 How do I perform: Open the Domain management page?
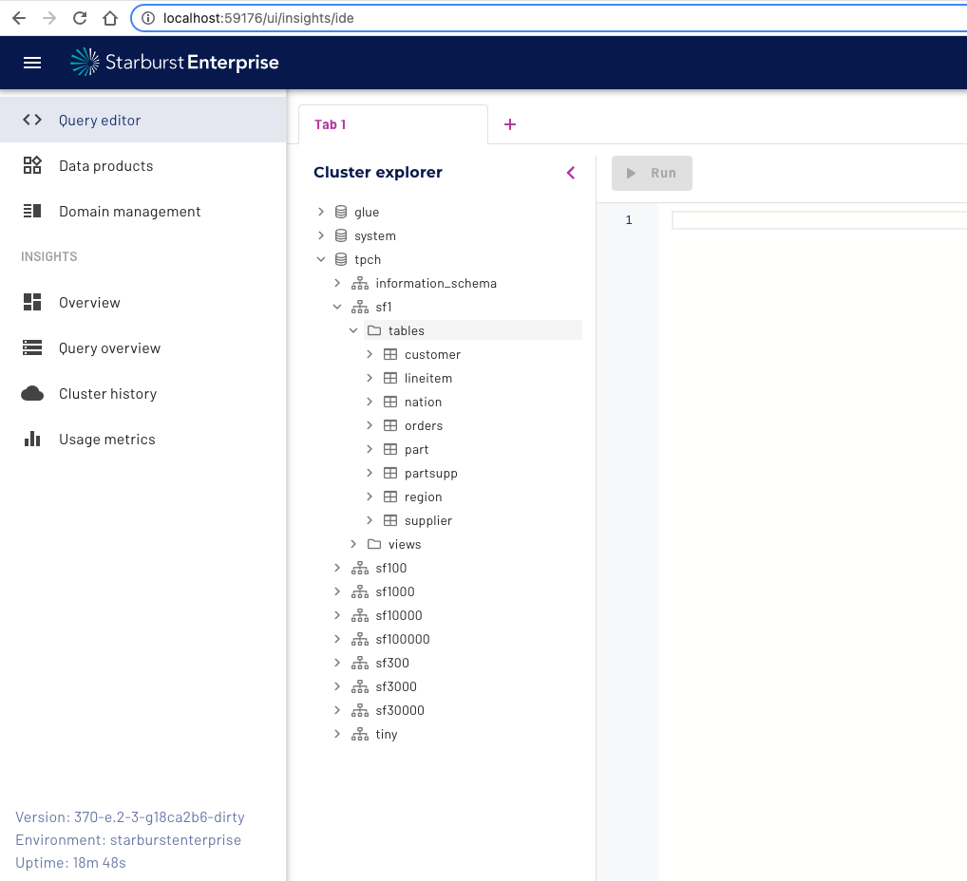coord(143,211)
